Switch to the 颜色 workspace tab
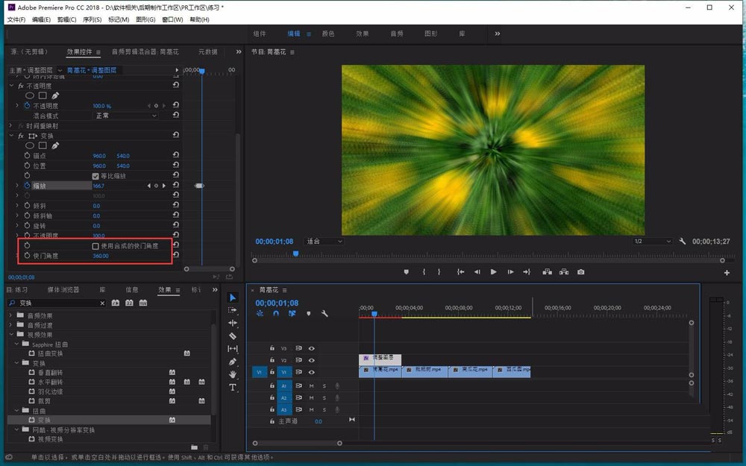Image resolution: width=746 pixels, height=466 pixels. coord(328,34)
